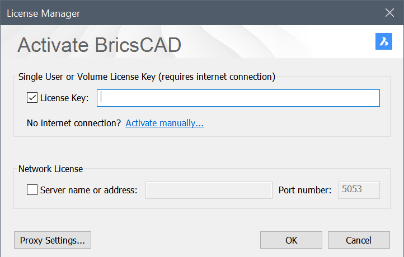Cancel the activation dialog
Viewport: 404px width, 257px height.
(359, 240)
